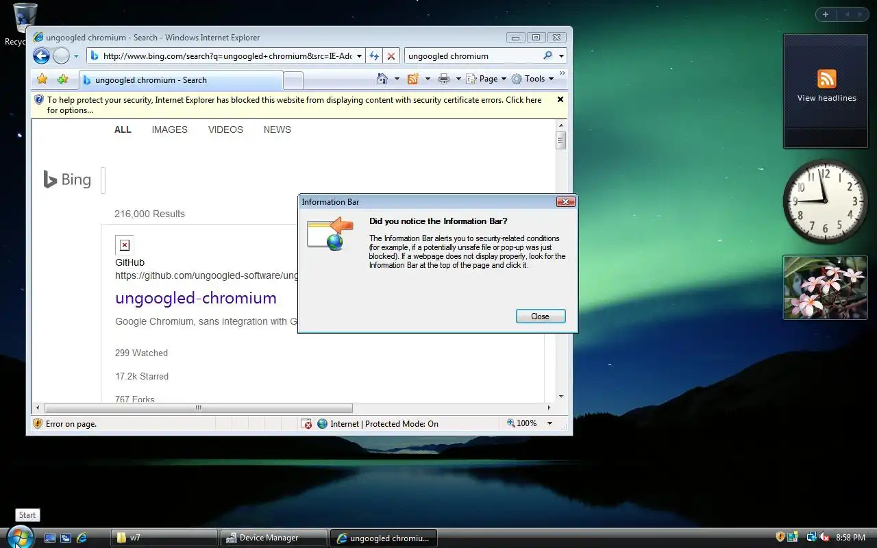Screen dimensions: 877x548
Task: Click the Information Bar security message
Action: (x=295, y=105)
